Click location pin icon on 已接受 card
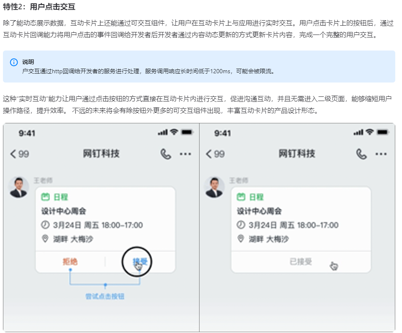402x333 pixels. 241,239
